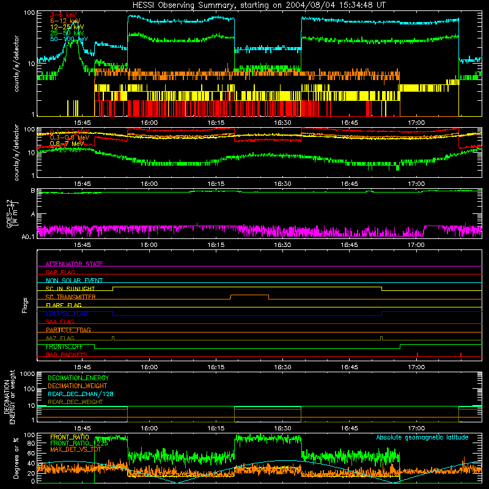The width and height of the screenshot is (489, 489).
Task: Click the 'GOES-12' axis label
Action: tap(9, 214)
